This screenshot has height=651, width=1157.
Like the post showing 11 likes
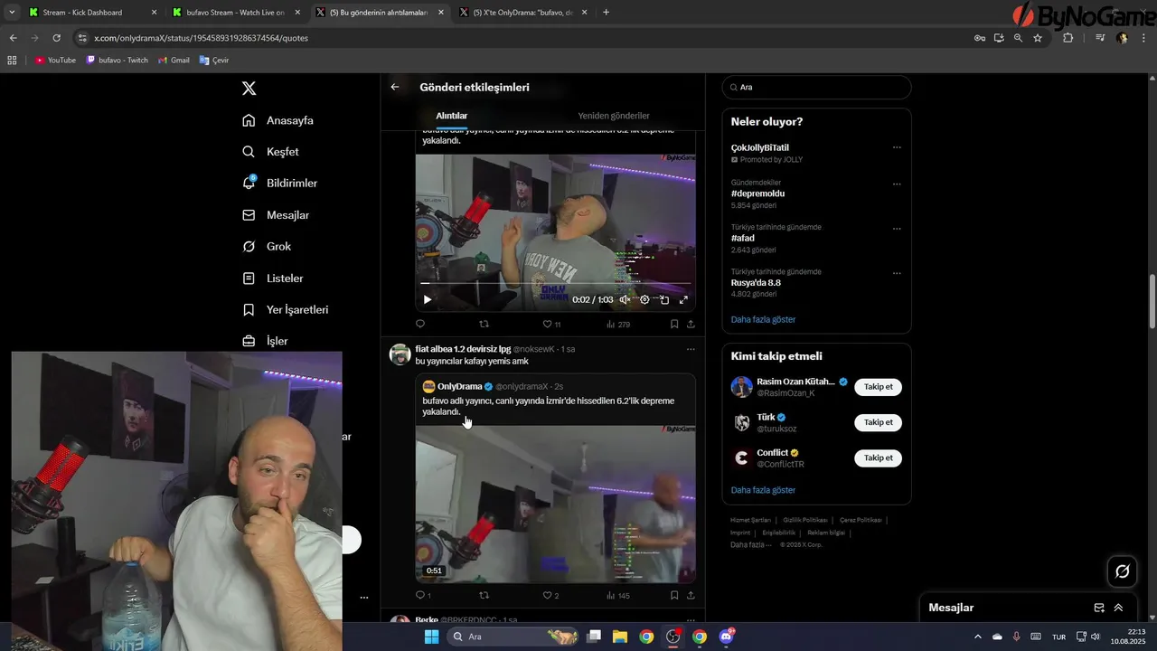click(551, 324)
